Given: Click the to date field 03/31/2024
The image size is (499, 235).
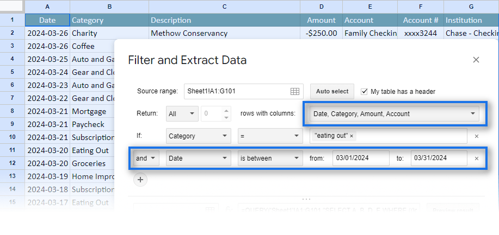Looking at the screenshot, I should tap(439, 158).
